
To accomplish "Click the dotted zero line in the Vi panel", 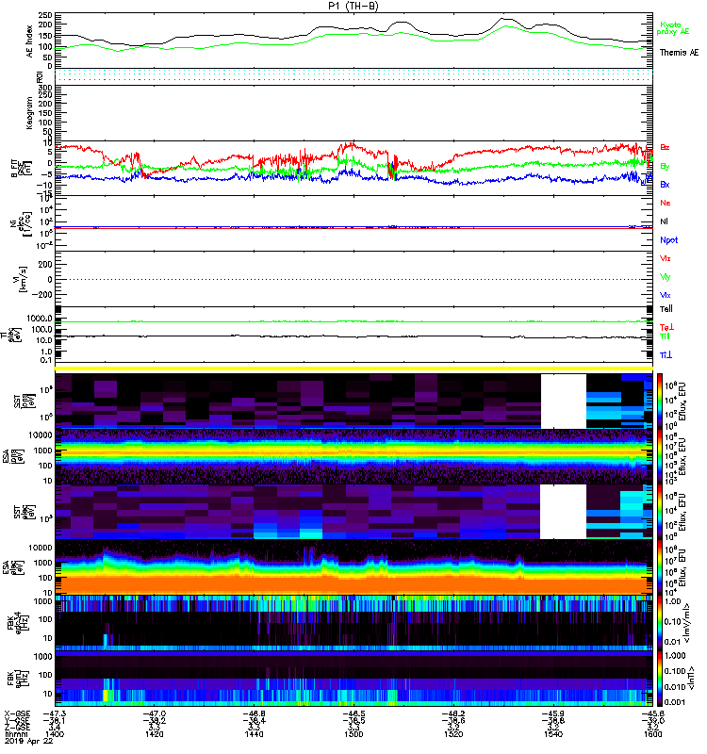I will 353,279.
